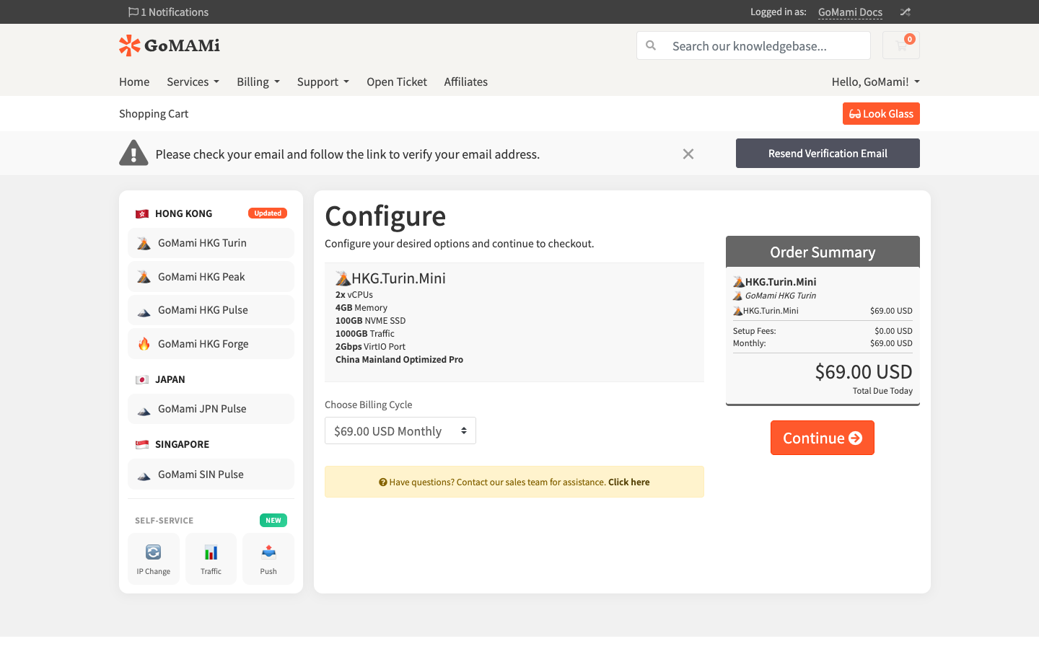
Task: Click Resend Verification Email button
Action: (x=828, y=153)
